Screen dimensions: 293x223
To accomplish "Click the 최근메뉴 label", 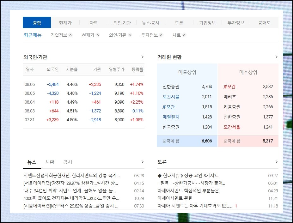I will tap(33, 35).
